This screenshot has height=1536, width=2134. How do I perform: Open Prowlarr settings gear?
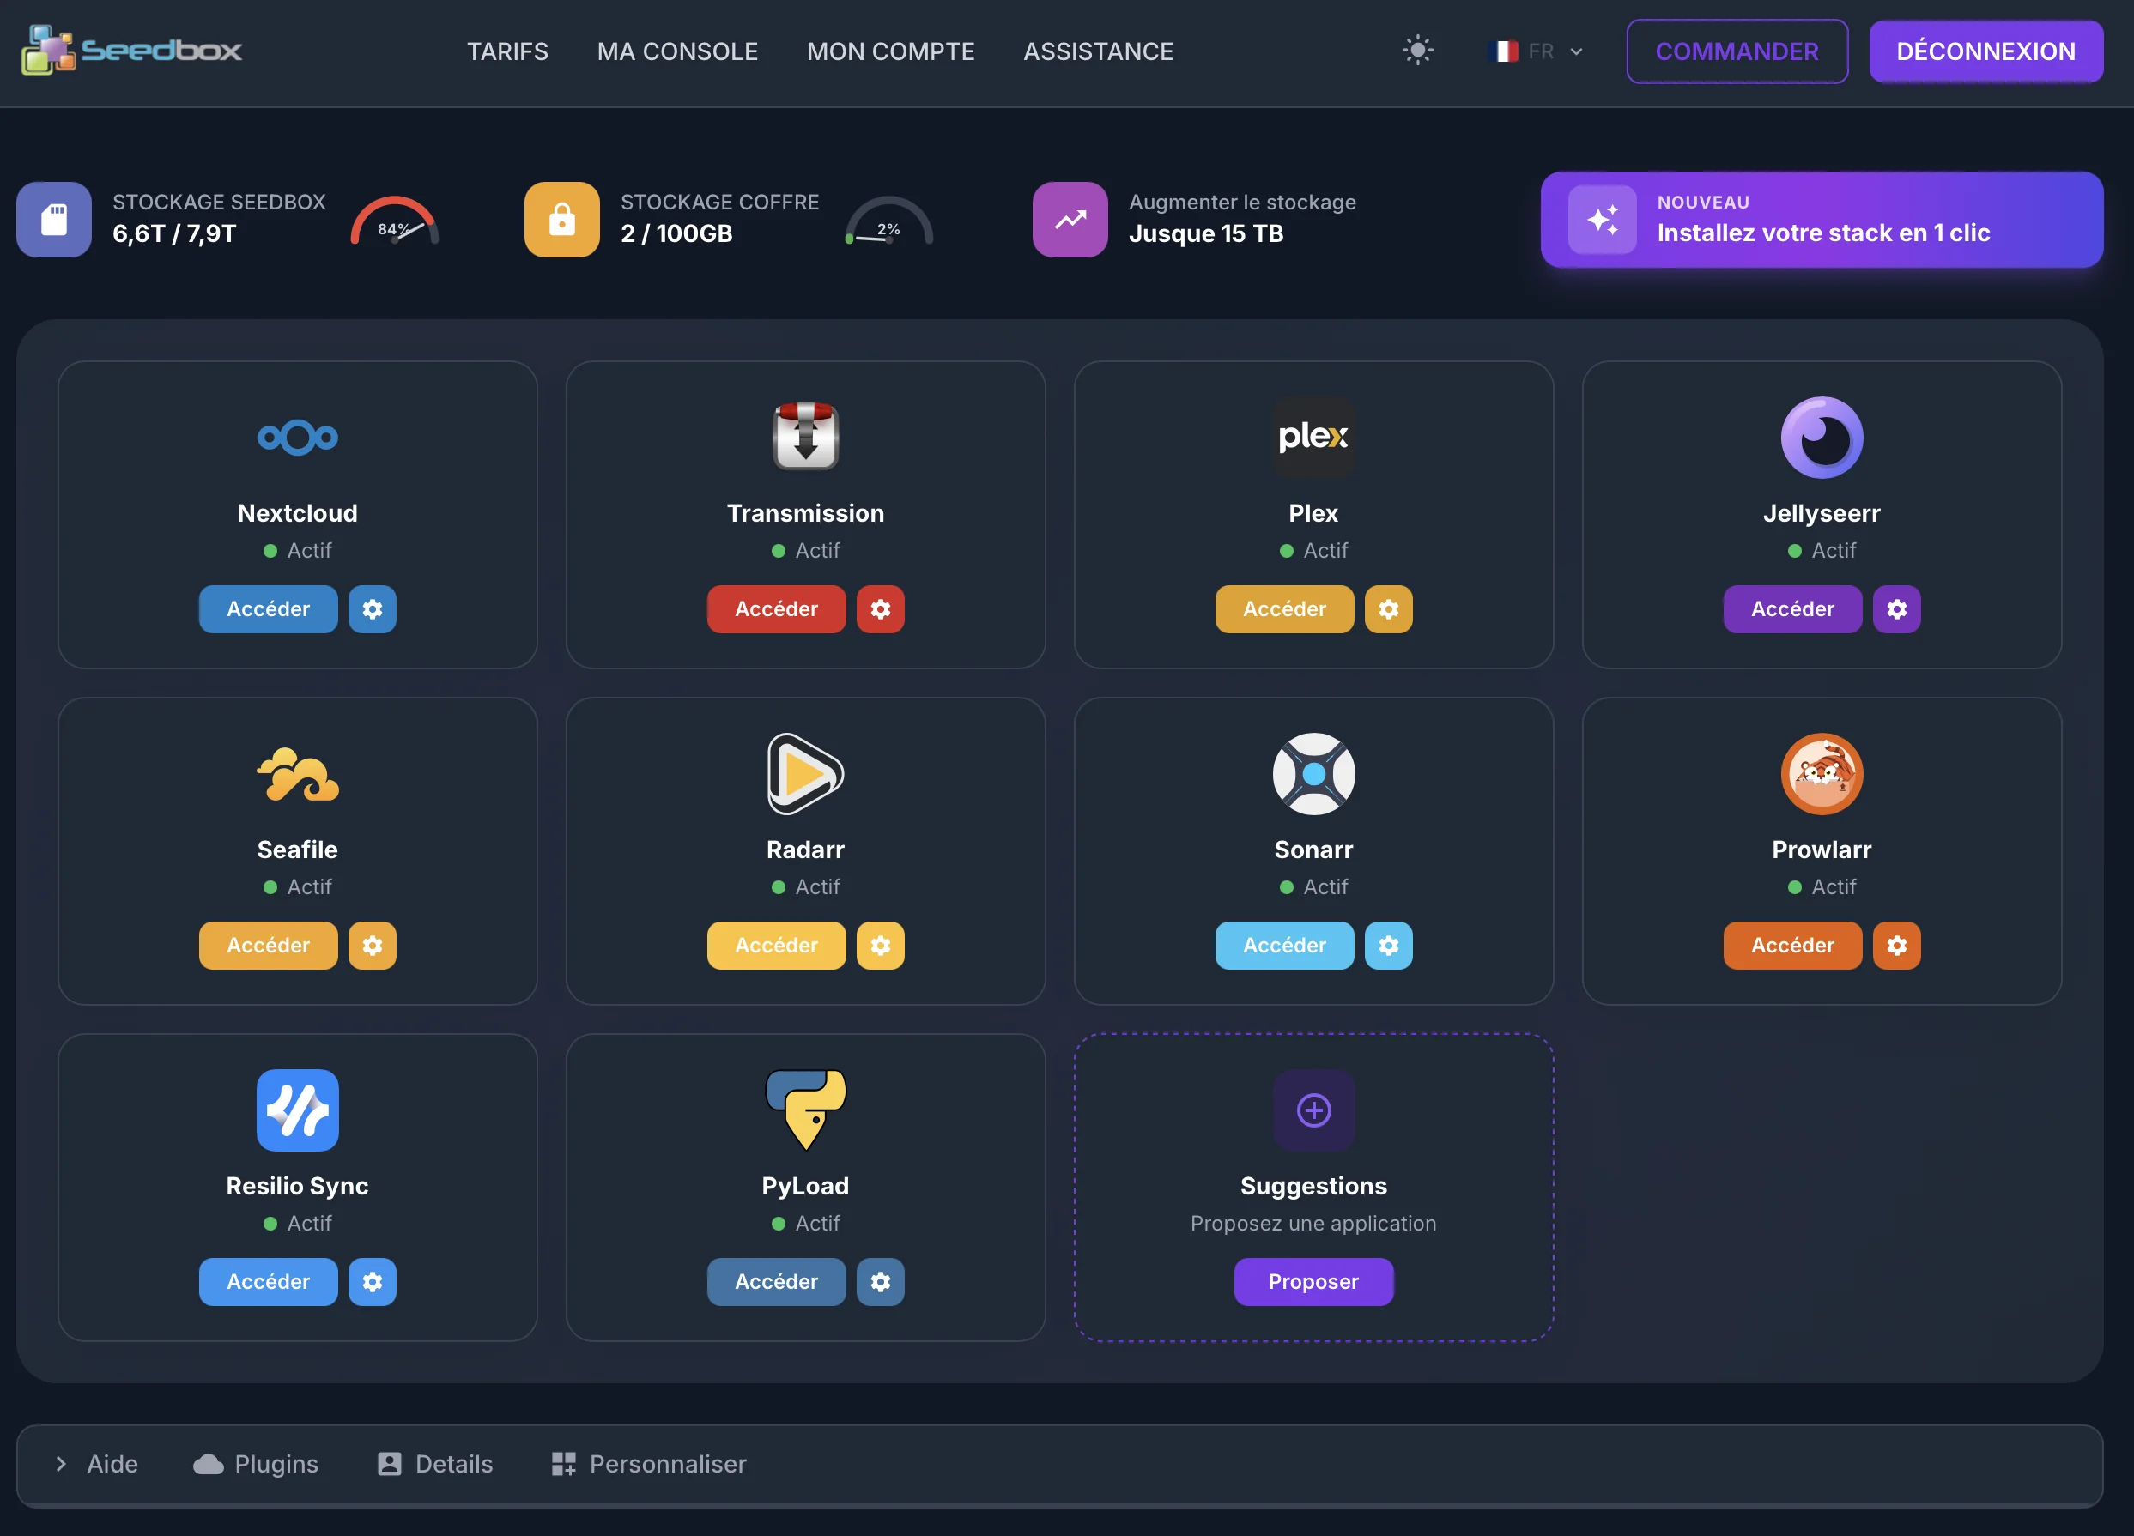pos(1897,946)
